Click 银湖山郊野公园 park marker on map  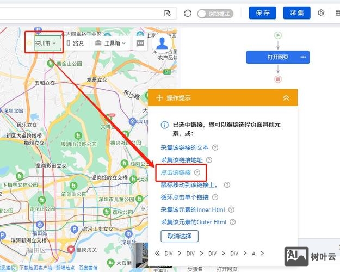tap(78, 136)
